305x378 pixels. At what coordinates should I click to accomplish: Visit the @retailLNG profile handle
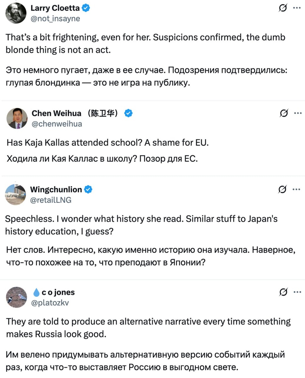tap(51, 200)
